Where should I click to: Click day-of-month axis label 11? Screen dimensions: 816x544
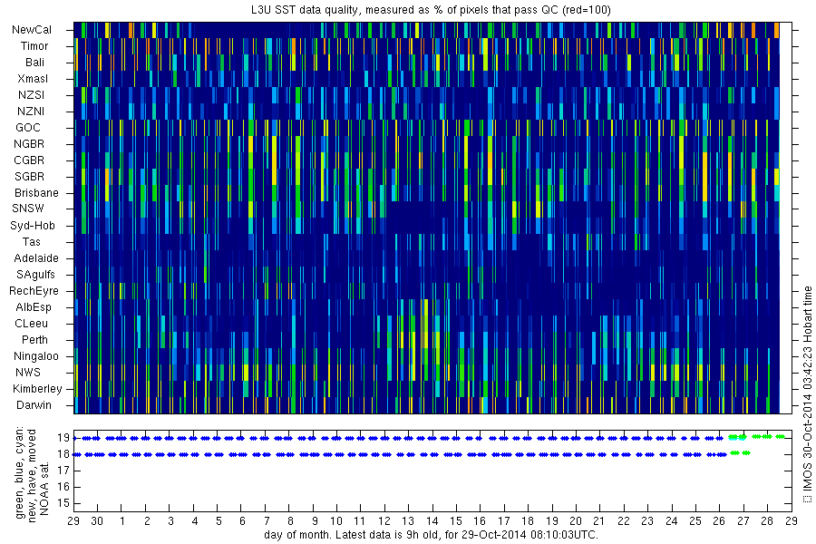tap(360, 521)
